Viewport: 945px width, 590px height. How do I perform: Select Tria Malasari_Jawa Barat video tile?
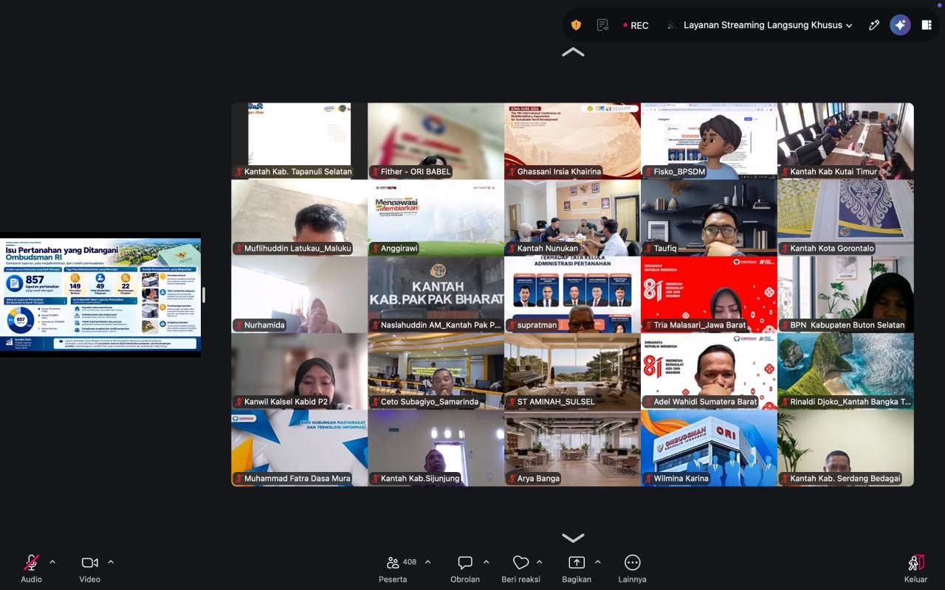point(709,294)
